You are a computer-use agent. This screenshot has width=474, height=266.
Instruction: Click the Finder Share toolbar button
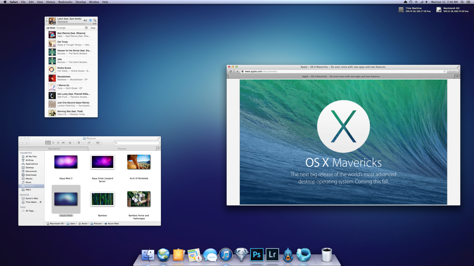tap(88, 143)
